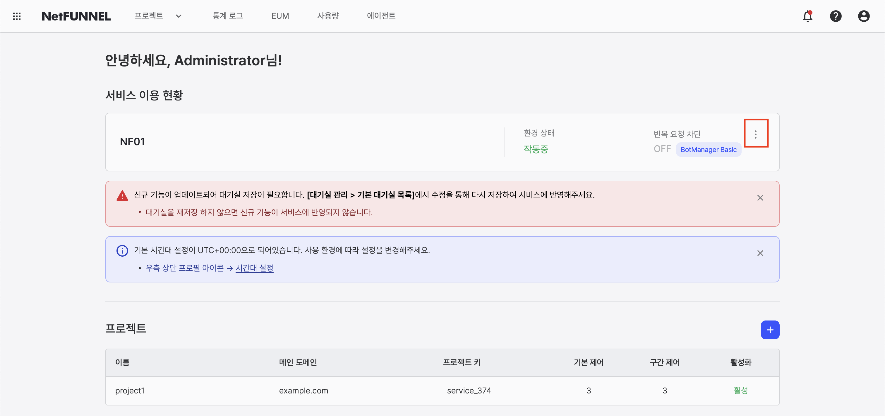Click the warning triangle in the alert banner

[122, 195]
